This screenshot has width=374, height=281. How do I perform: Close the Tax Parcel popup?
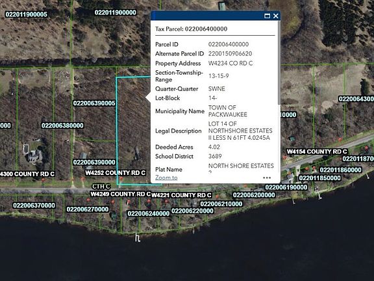coord(276,16)
